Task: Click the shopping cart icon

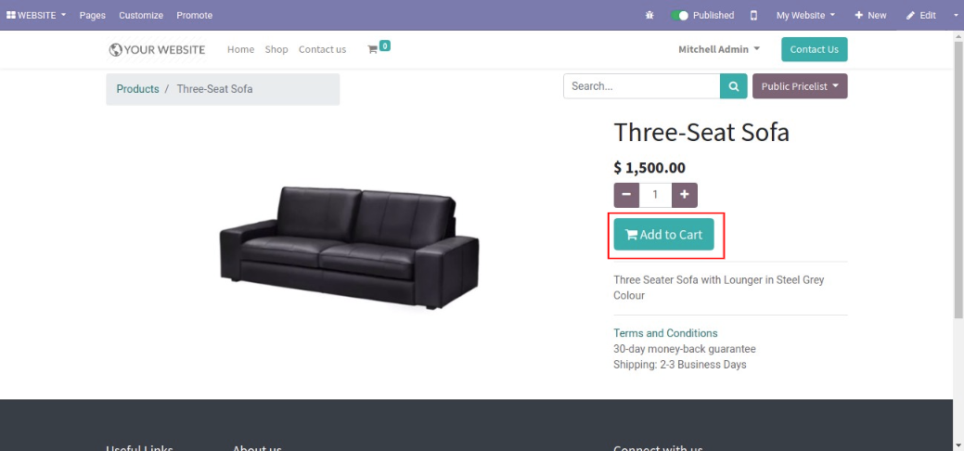Action: pos(373,50)
